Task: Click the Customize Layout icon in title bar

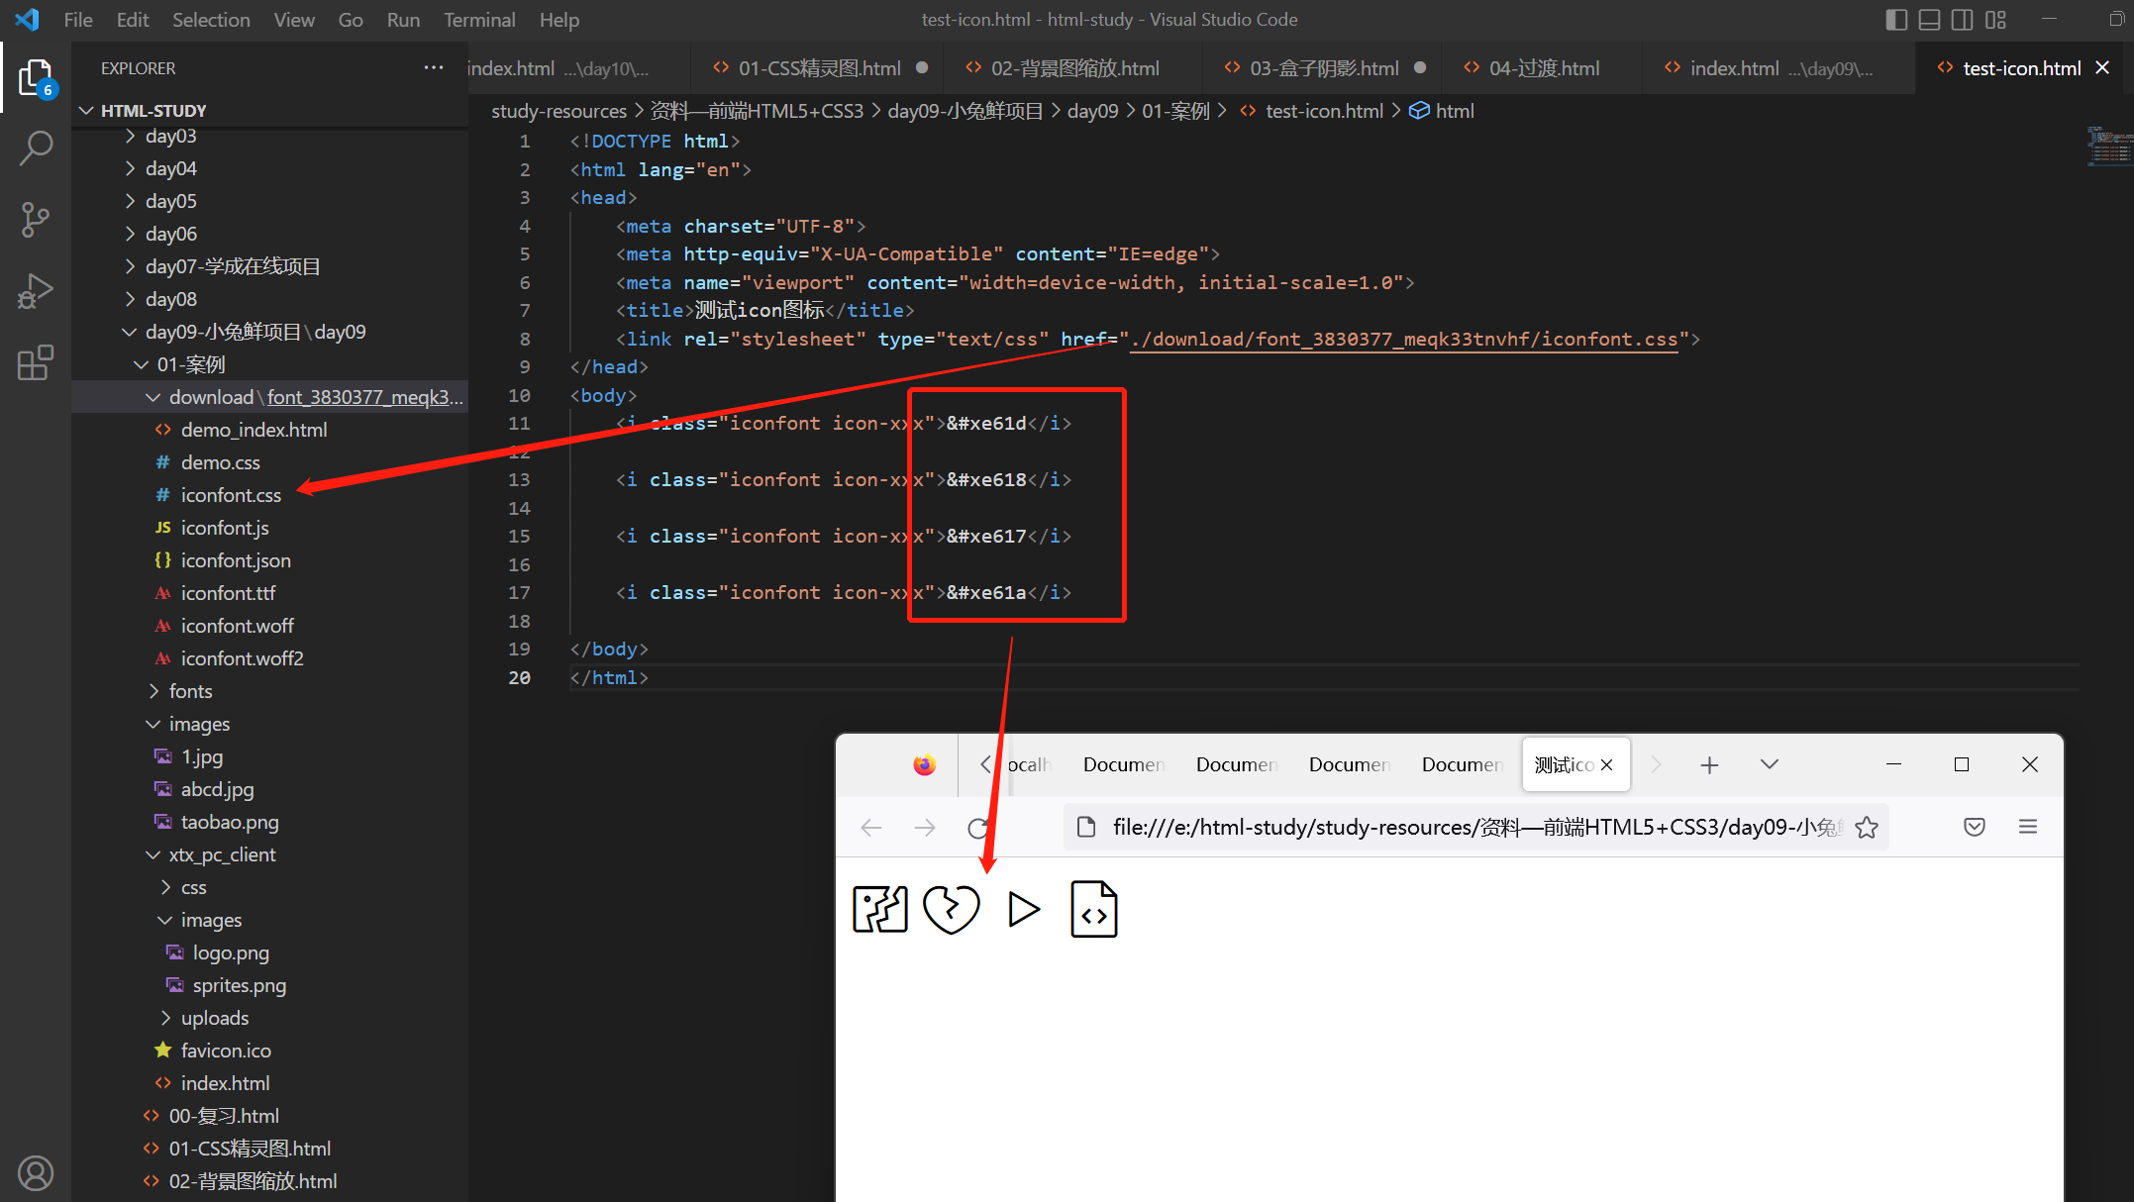Action: [1995, 20]
